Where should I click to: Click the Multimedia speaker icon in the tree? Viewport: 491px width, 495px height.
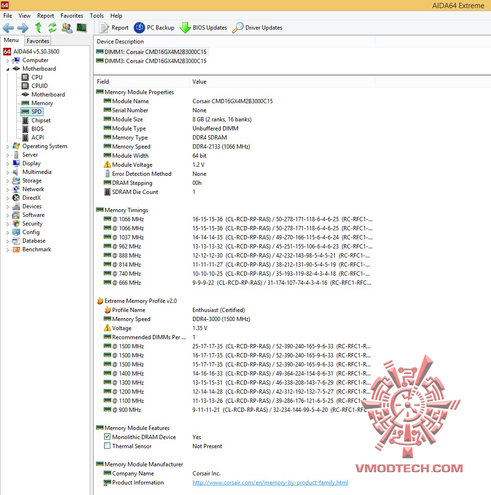16,172
